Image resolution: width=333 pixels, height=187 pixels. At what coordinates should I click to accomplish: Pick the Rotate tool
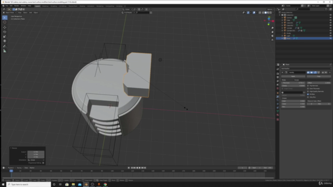pyautogui.click(x=5, y=32)
